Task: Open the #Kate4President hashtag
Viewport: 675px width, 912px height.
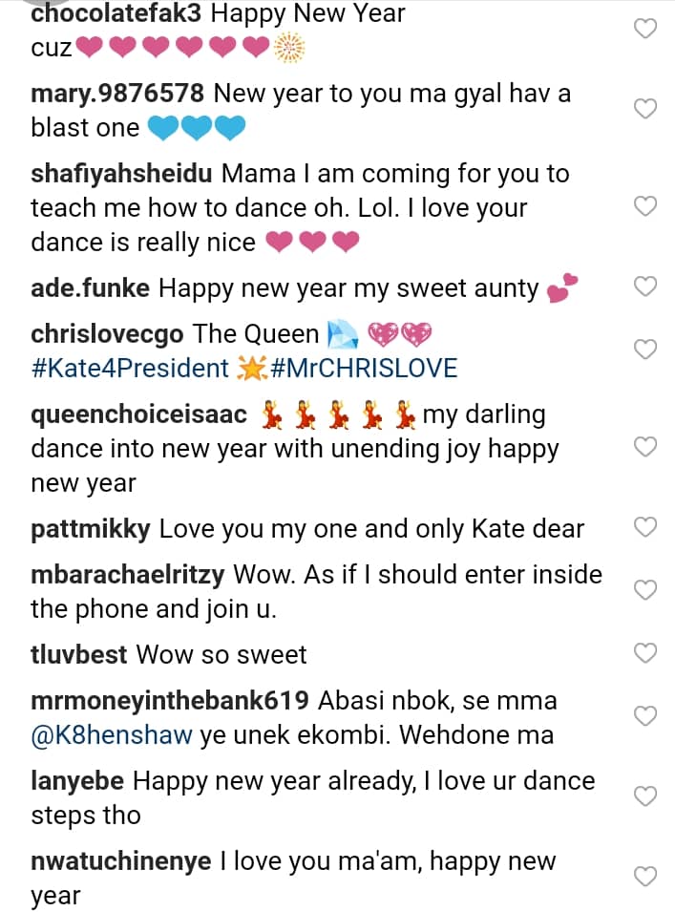Action: point(130,368)
